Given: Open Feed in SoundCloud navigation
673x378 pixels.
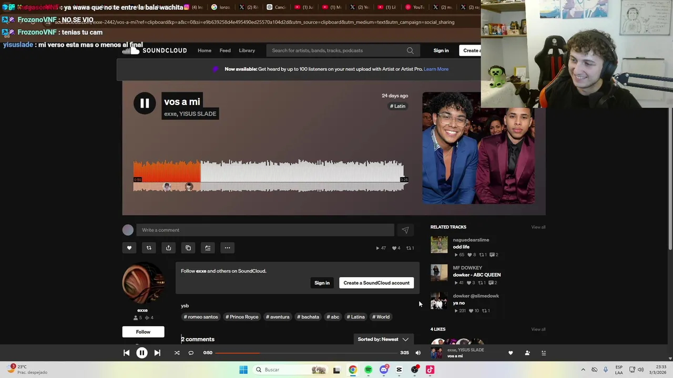Looking at the screenshot, I should [225, 50].
